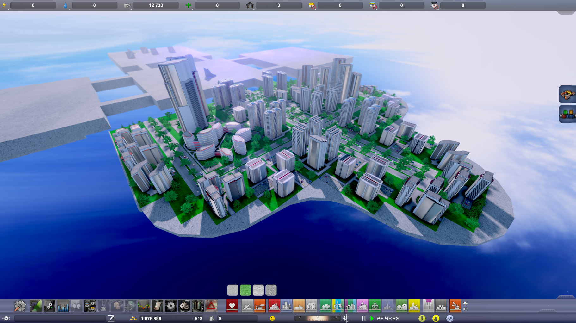Click the flask research icon
The image size is (576, 323).
(x=103, y=306)
